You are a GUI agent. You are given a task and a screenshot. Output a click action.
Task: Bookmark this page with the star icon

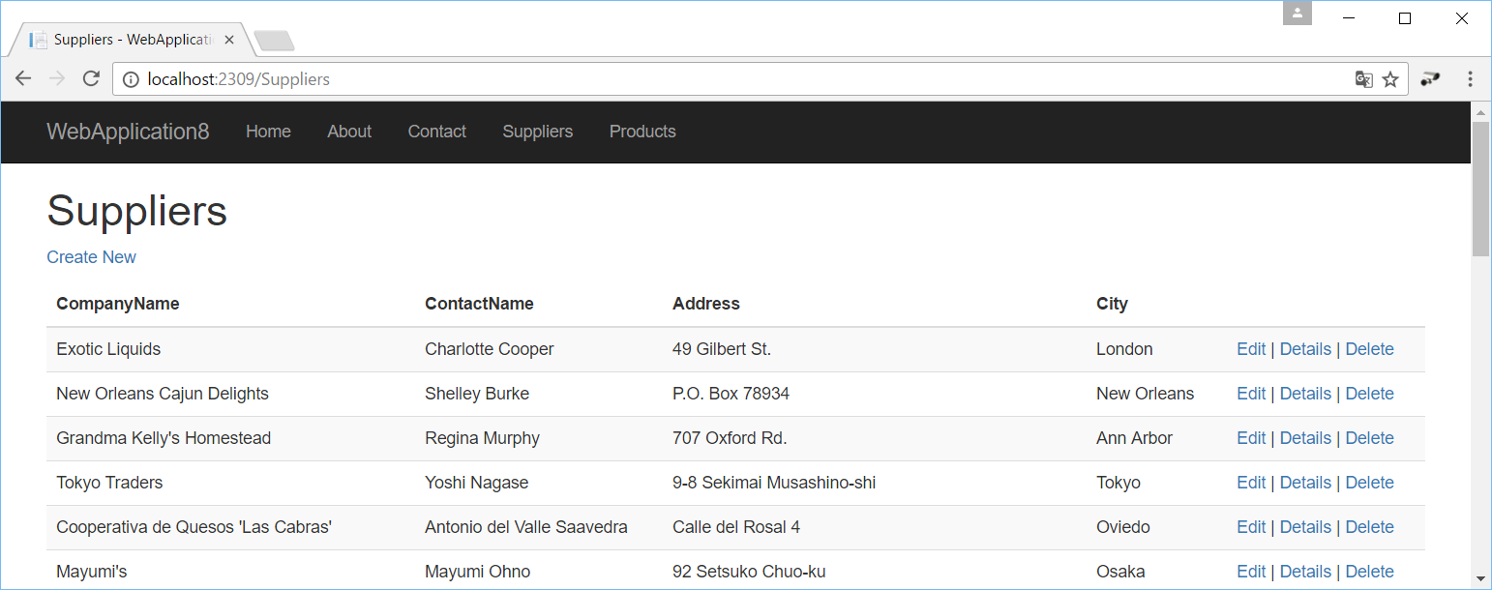click(x=1391, y=79)
